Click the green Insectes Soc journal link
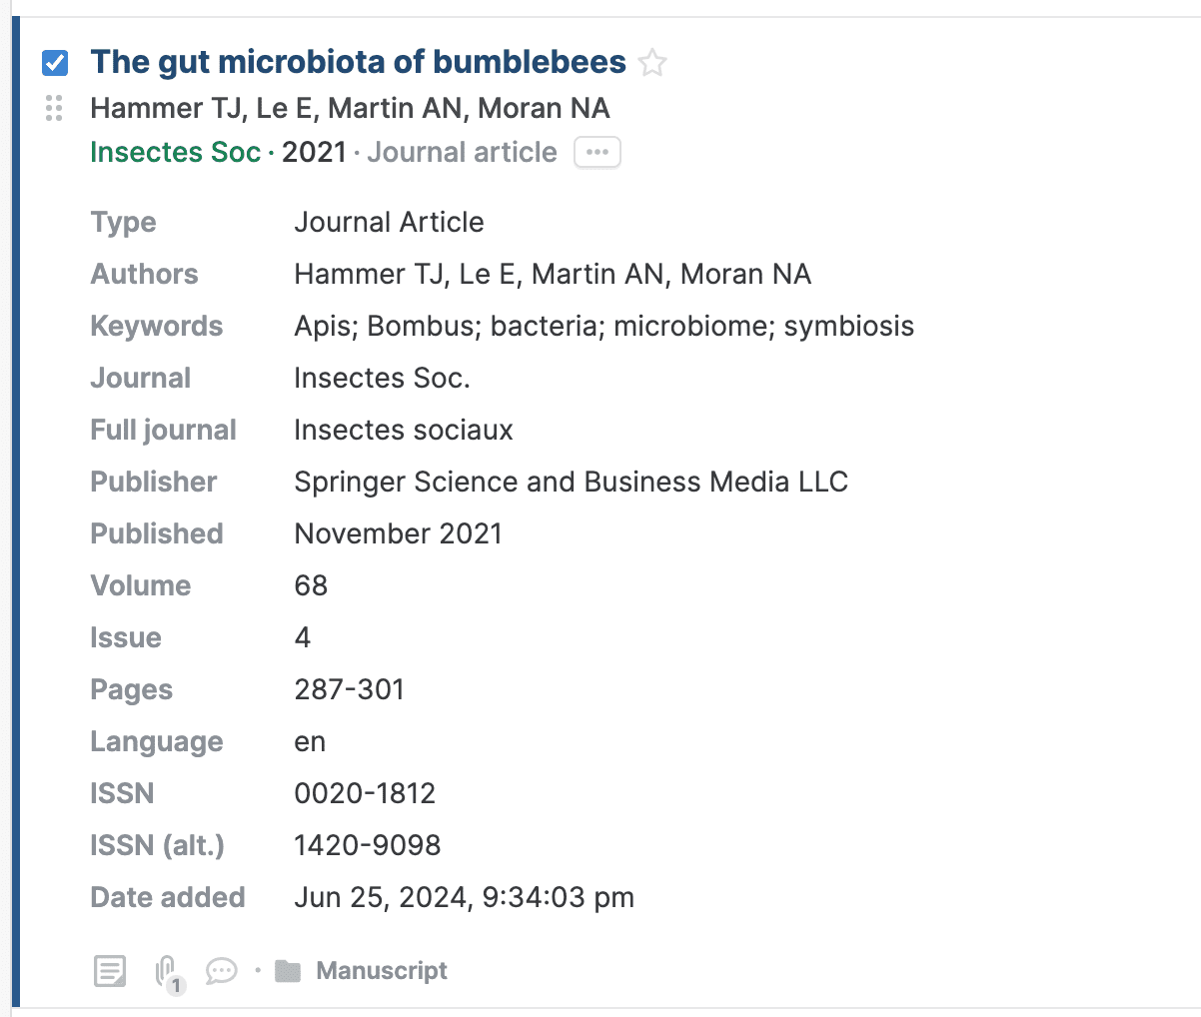Viewport: 1201px width, 1017px height. [175, 152]
